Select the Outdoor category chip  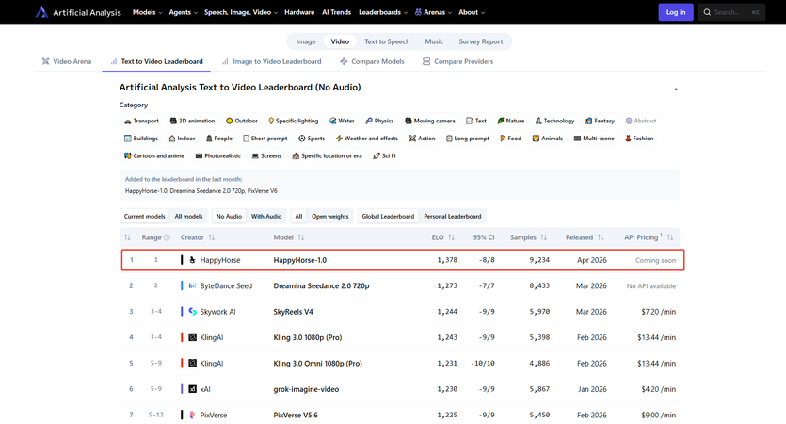tap(242, 121)
